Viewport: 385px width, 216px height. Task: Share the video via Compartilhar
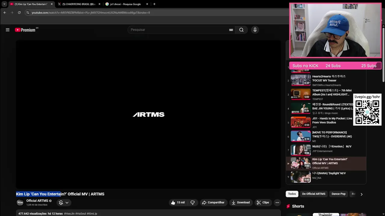pos(213,202)
